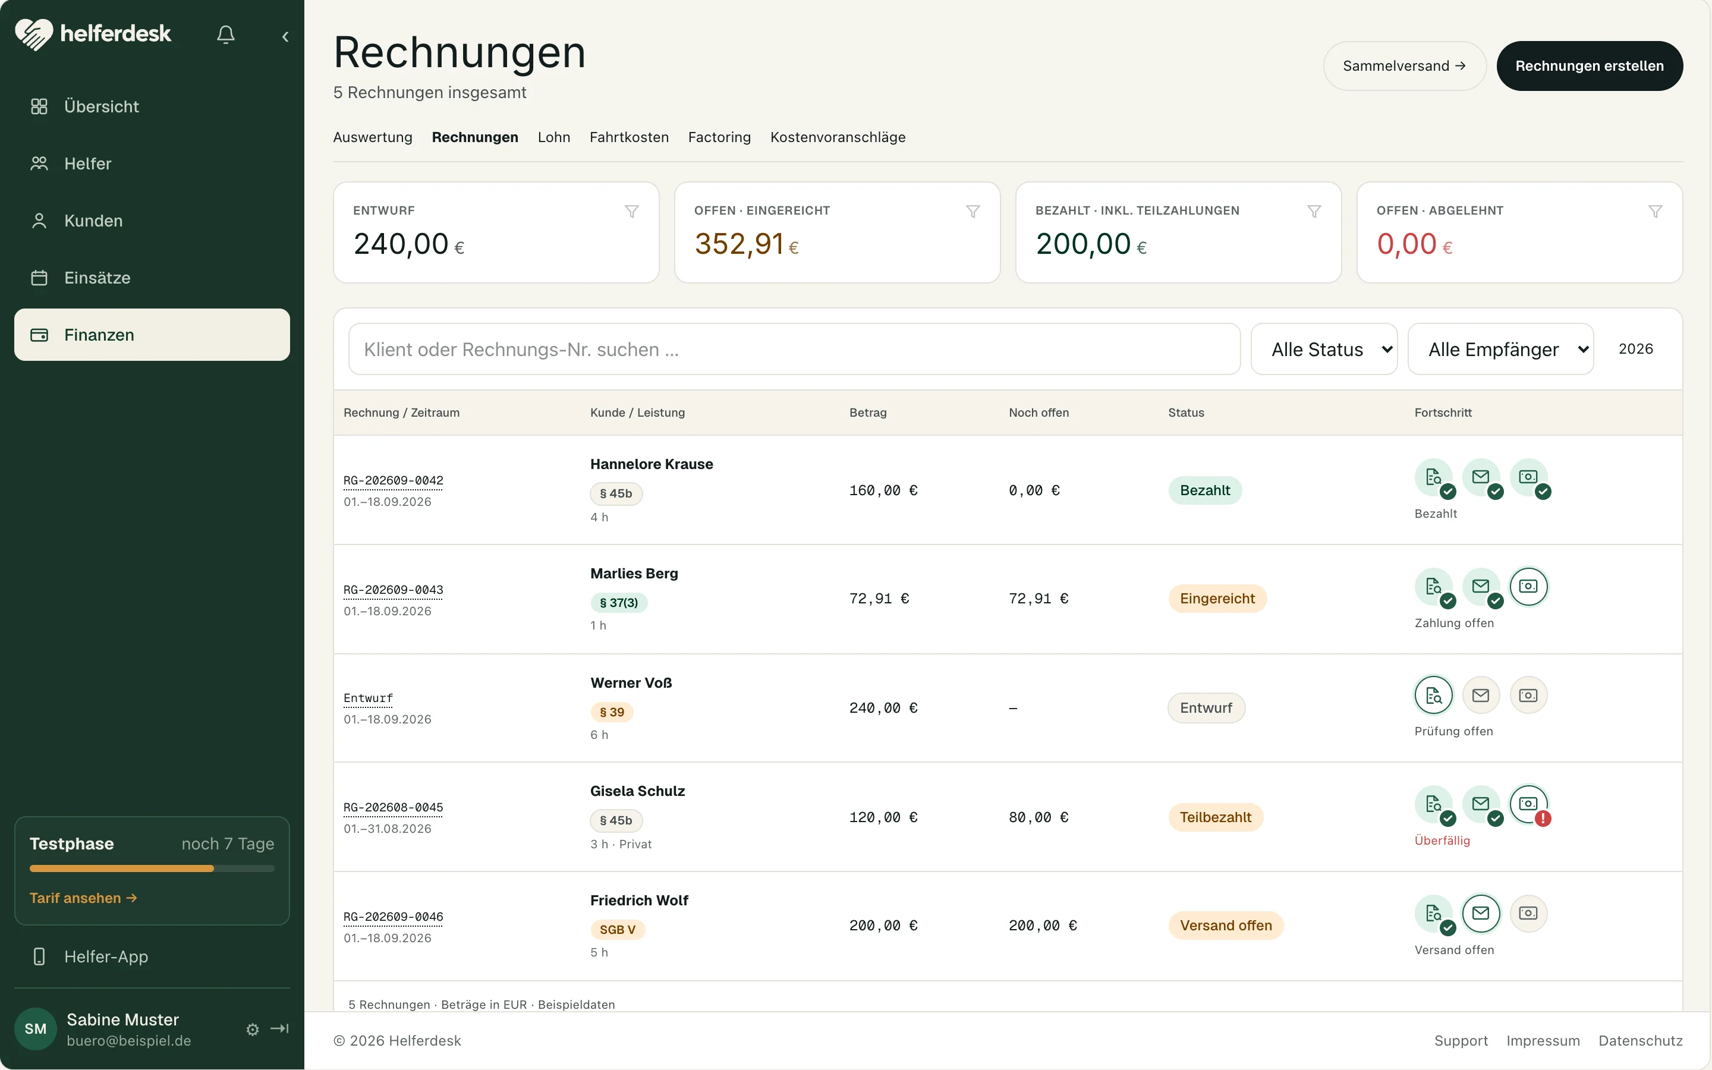Click the Teilbezahlt status badge
Image resolution: width=1712 pixels, height=1070 pixels.
(1216, 817)
